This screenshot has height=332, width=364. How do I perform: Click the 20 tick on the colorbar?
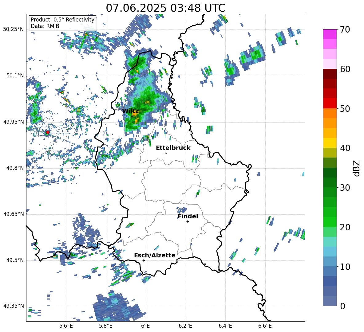[x=345, y=227]
